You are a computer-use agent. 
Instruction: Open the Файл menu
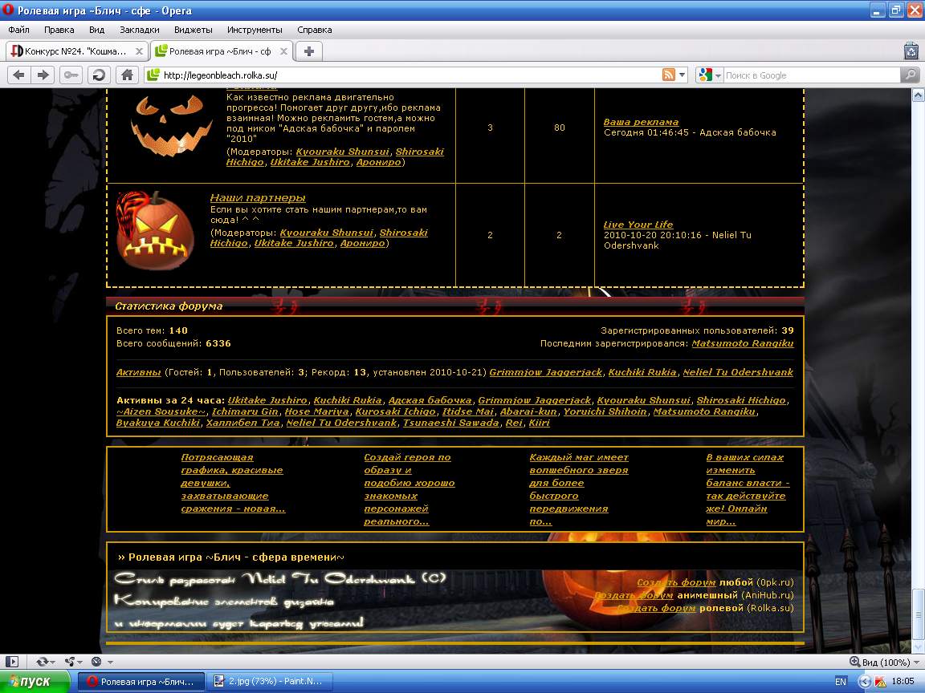click(19, 30)
